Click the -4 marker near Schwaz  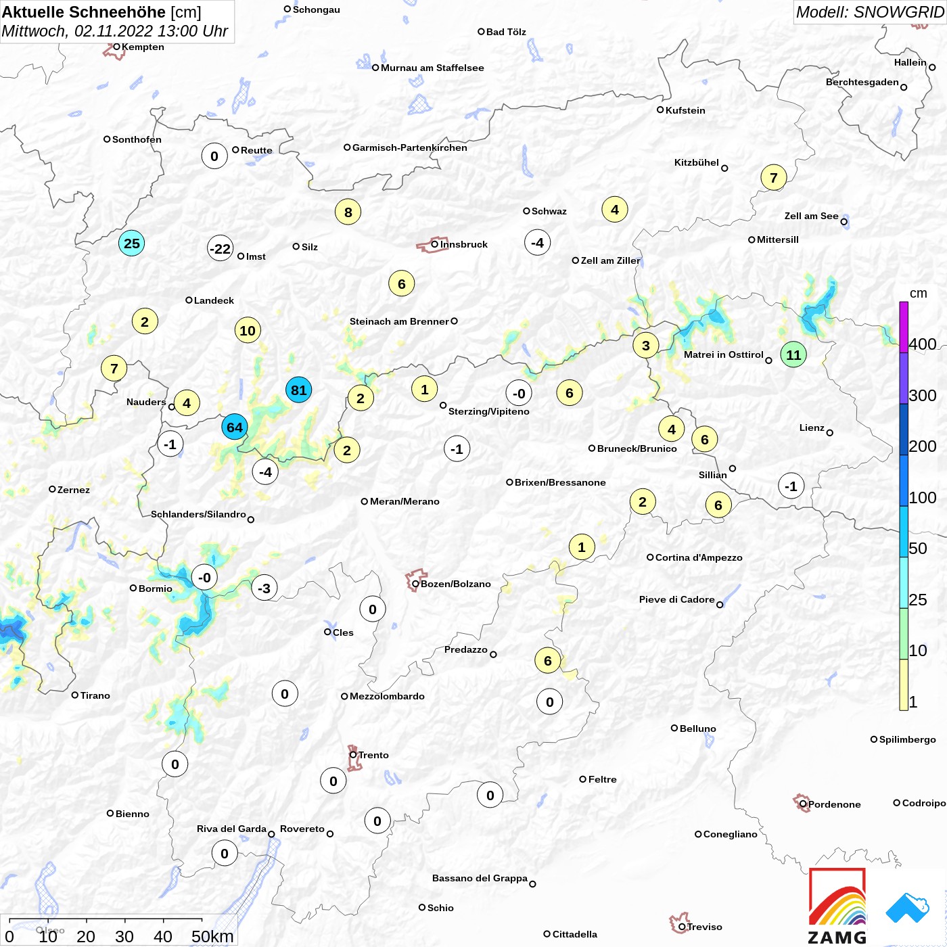[538, 242]
